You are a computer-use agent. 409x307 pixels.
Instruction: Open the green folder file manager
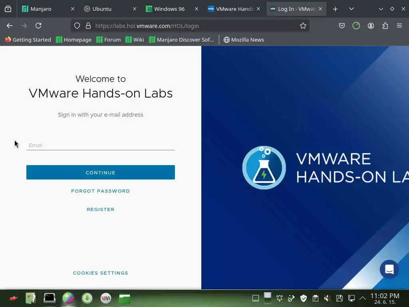(125, 298)
